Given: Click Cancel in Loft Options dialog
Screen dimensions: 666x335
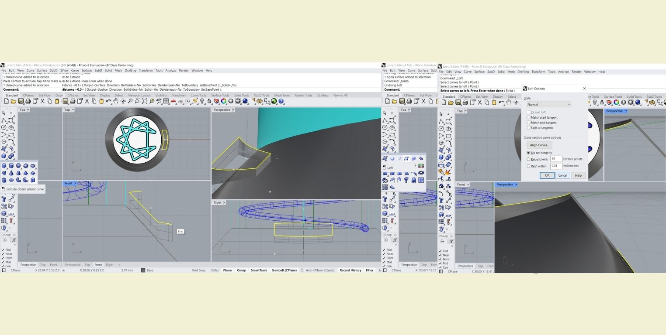Looking at the screenshot, I should 563,175.
